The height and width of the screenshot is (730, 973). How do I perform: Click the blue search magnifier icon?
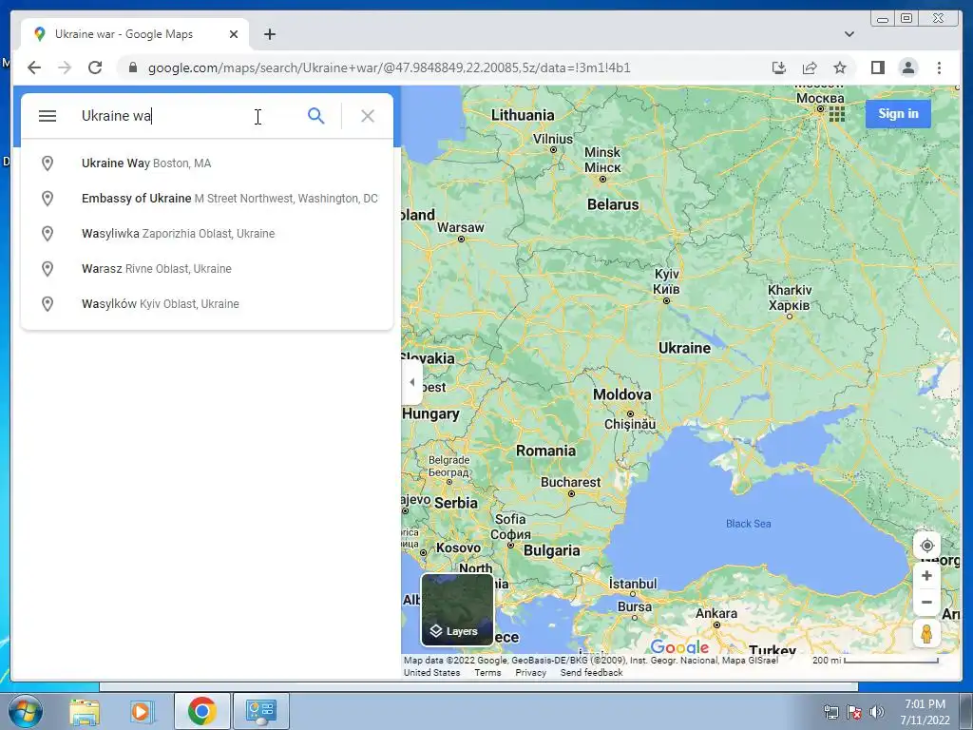(x=315, y=116)
